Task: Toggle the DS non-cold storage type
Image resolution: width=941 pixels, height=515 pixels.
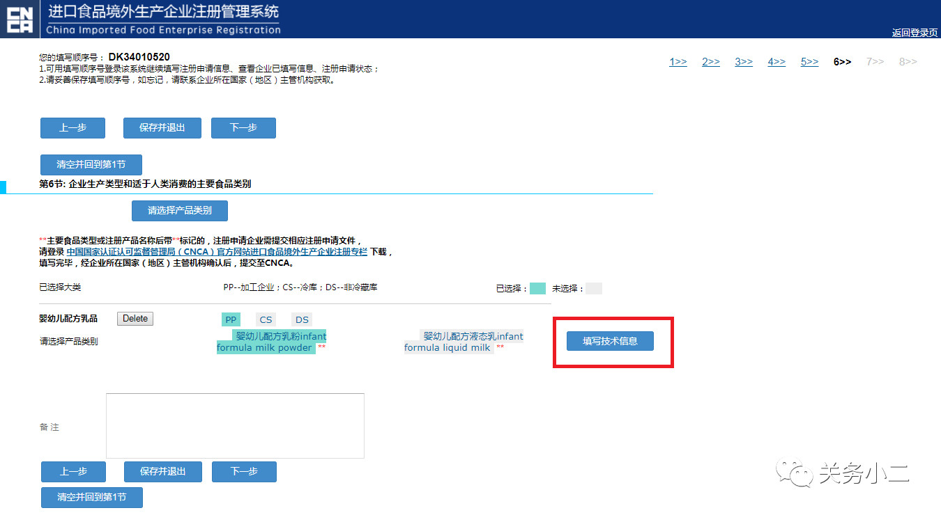Action: coord(301,320)
